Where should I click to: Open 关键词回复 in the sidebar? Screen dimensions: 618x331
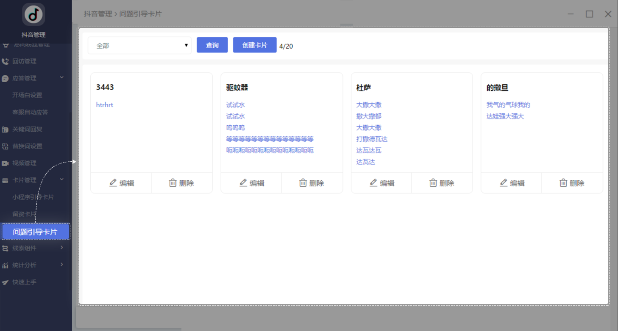coord(27,129)
